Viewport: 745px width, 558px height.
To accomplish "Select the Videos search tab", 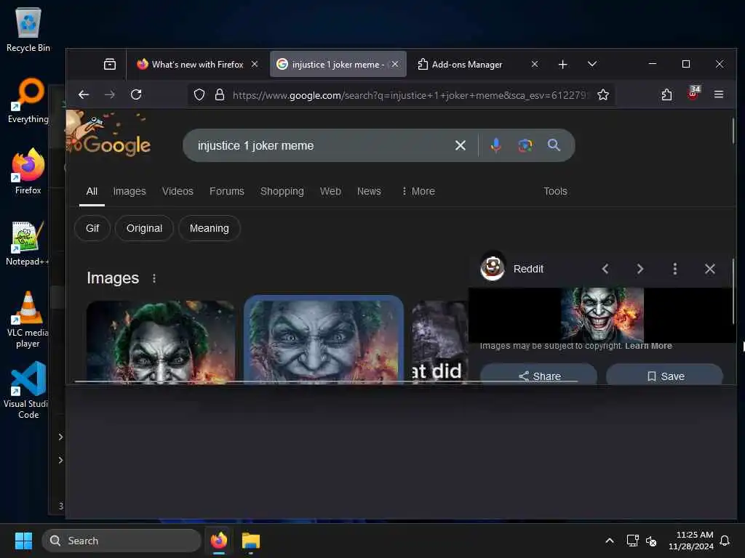I will point(178,191).
